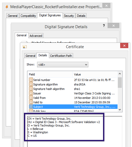Viewport: 132px width, 147px height.
Task: Click the Serial number field icon
Action: point(31,80)
